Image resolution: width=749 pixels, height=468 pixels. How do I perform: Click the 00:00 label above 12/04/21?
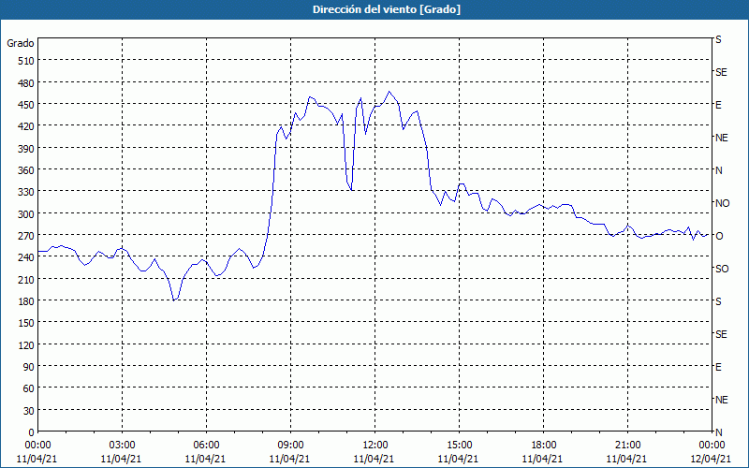(x=712, y=446)
